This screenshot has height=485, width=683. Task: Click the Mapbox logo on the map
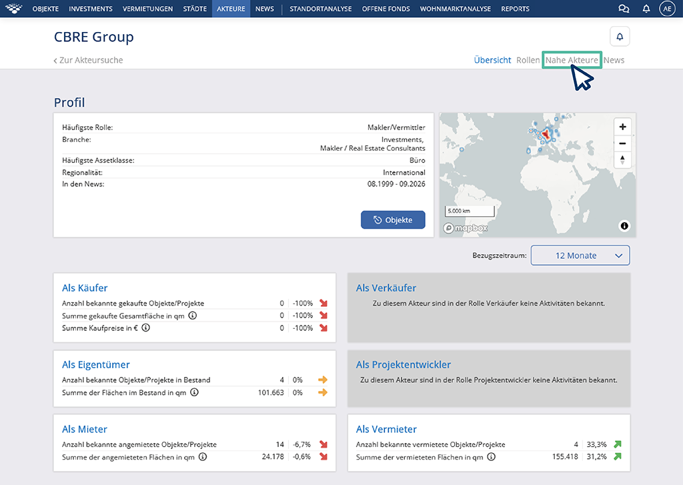[465, 228]
